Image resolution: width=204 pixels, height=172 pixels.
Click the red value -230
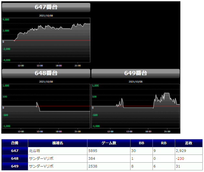(180, 158)
